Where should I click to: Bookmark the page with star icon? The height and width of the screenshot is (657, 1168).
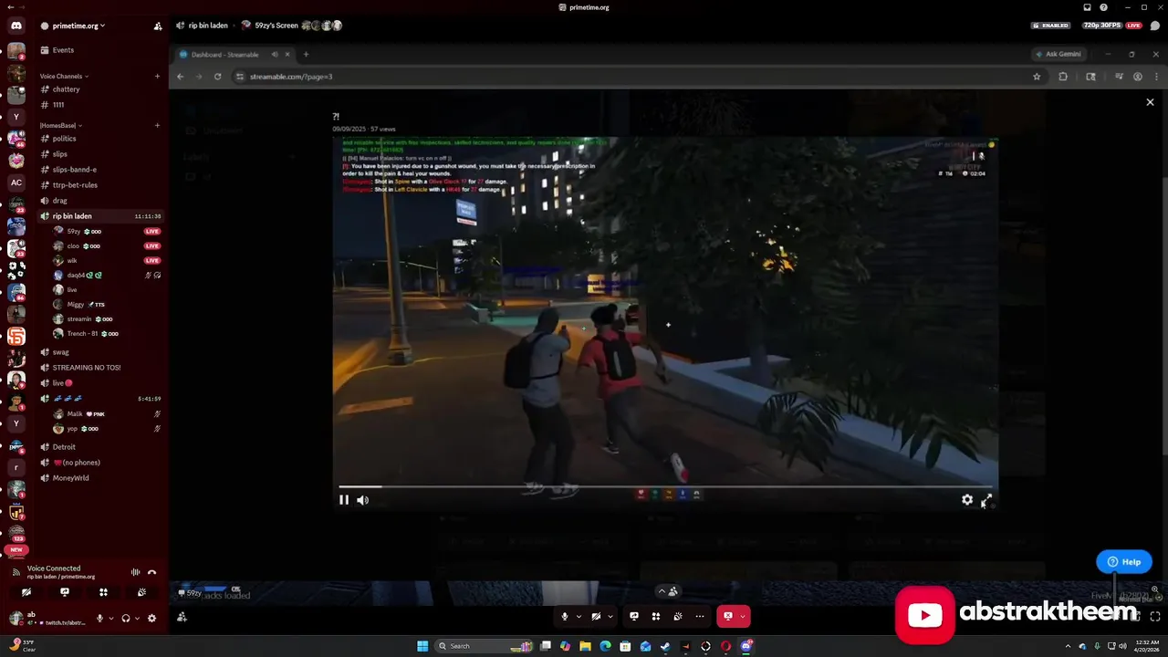click(1037, 77)
